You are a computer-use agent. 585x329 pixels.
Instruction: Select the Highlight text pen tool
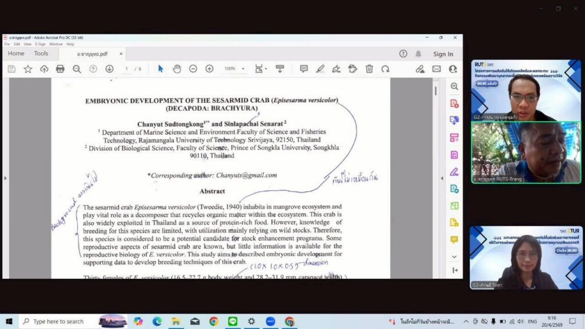pyautogui.click(x=320, y=69)
